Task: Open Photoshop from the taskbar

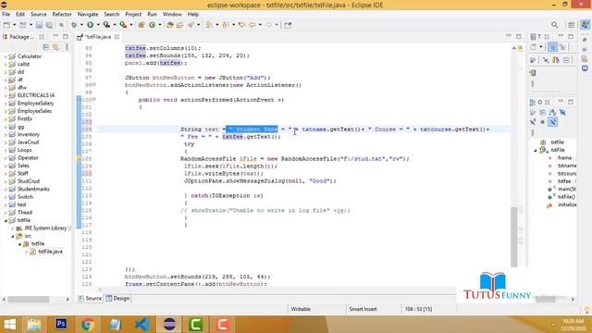Action: click(x=61, y=325)
